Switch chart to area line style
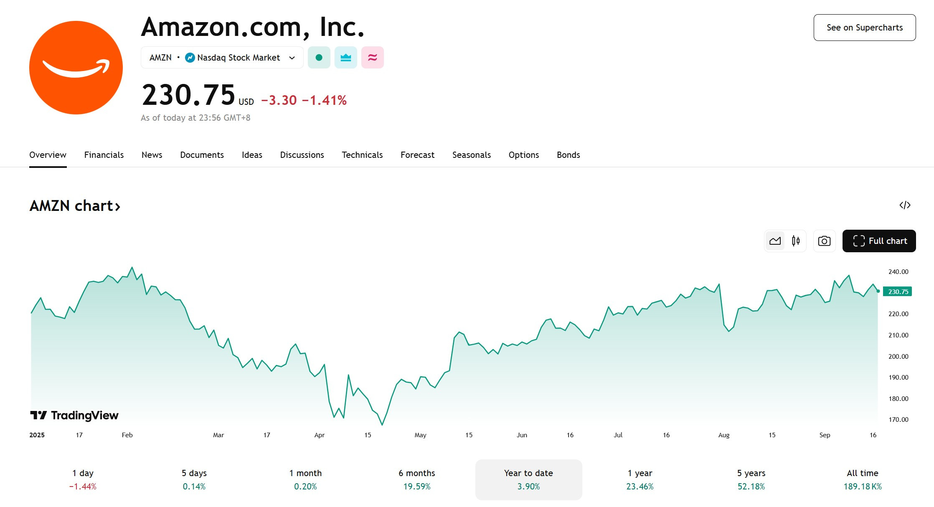Screen dimensions: 934x507 click(775, 241)
